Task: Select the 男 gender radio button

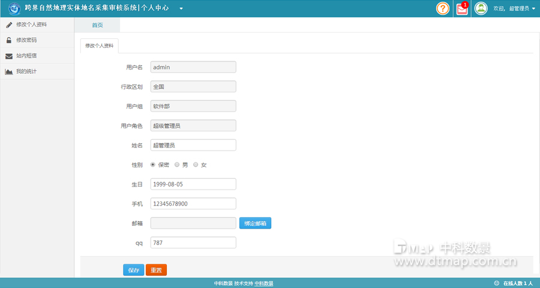Action: click(x=177, y=164)
